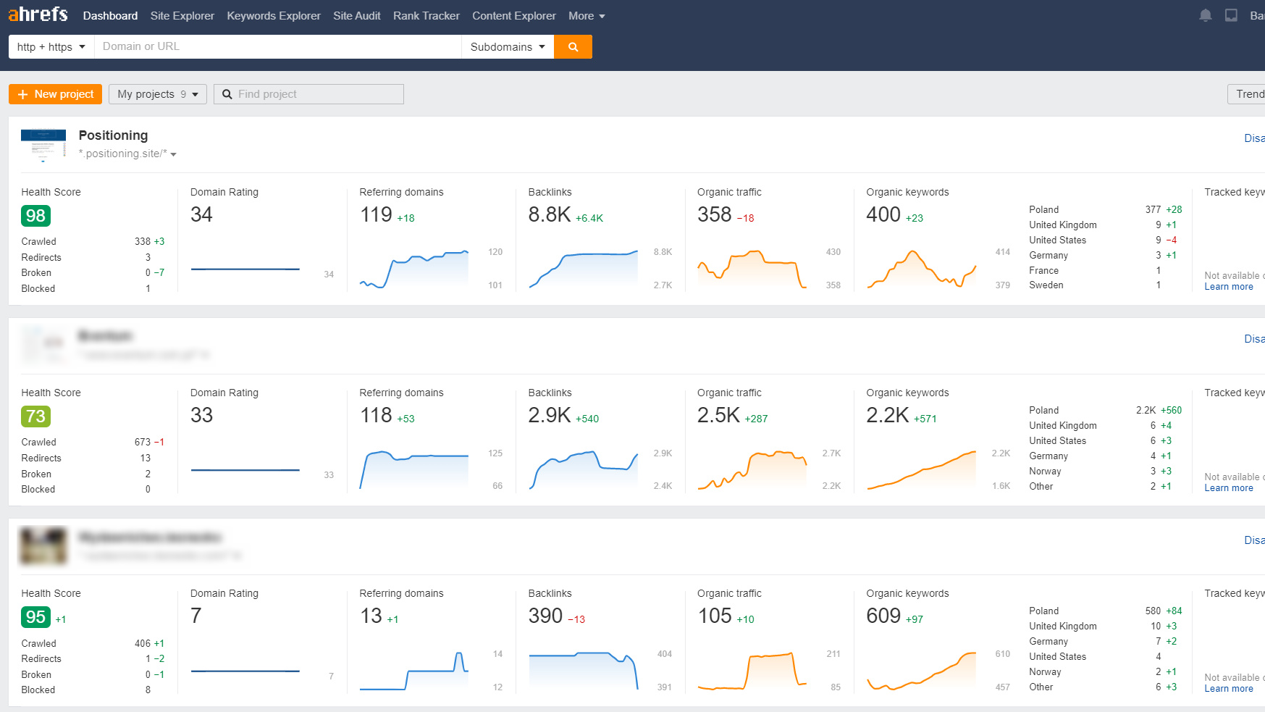The width and height of the screenshot is (1265, 712).
Task: Open Keywords Explorer from the top bar
Action: [273, 15]
